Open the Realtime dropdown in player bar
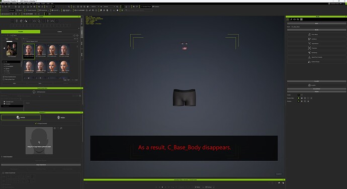Image resolution: width=347 pixels, height=189 pixels. pyautogui.click(x=209, y=187)
